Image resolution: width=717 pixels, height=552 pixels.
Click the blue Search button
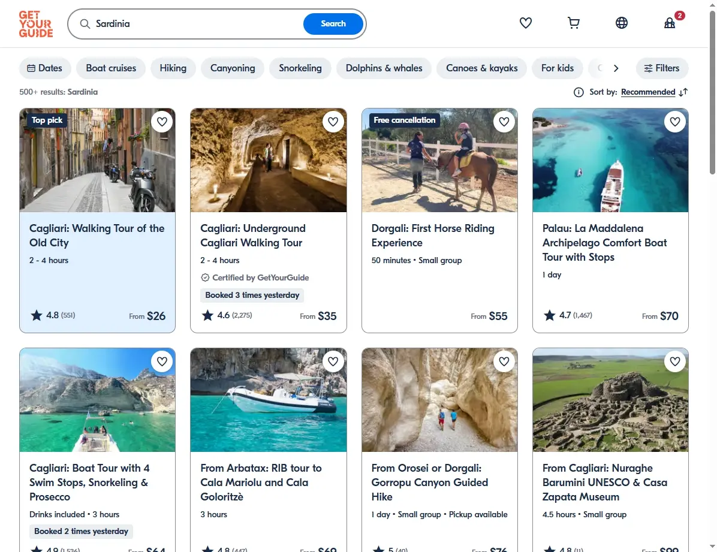333,24
